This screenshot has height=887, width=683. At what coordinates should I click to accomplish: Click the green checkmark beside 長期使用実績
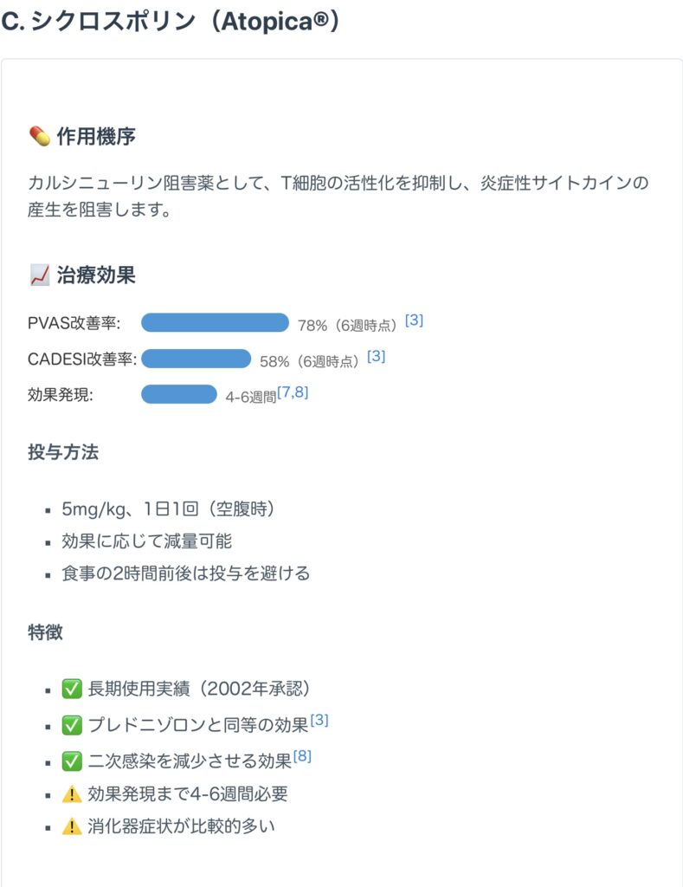coord(72,689)
